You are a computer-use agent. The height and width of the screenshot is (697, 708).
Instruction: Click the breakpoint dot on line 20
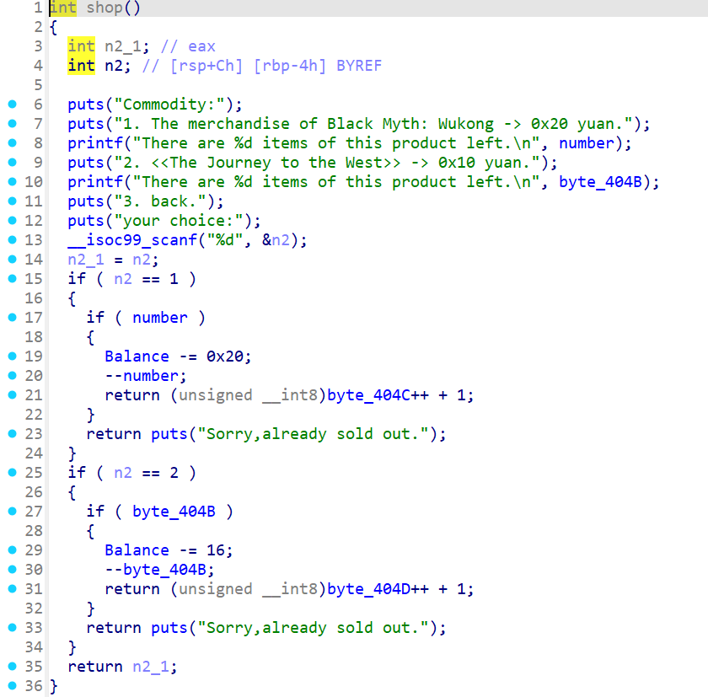pyautogui.click(x=12, y=376)
